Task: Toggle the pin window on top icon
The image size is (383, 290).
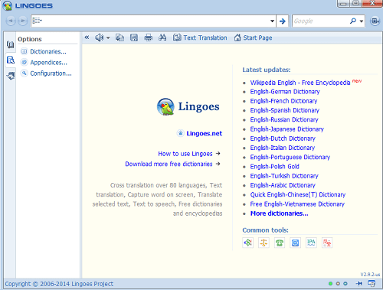Action: coord(359,283)
